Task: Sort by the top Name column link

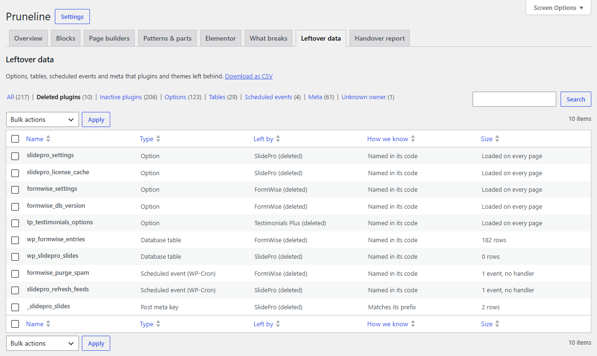Action: (x=35, y=139)
